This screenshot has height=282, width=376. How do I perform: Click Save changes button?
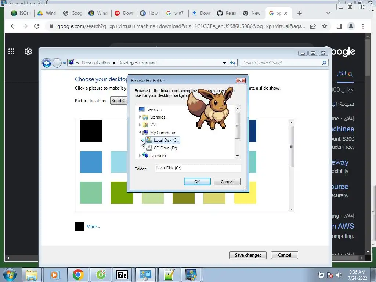(248, 255)
